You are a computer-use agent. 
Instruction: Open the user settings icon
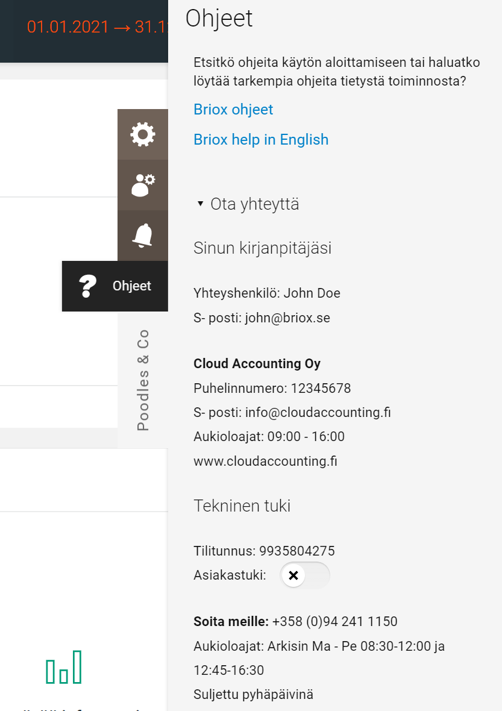coord(143,185)
